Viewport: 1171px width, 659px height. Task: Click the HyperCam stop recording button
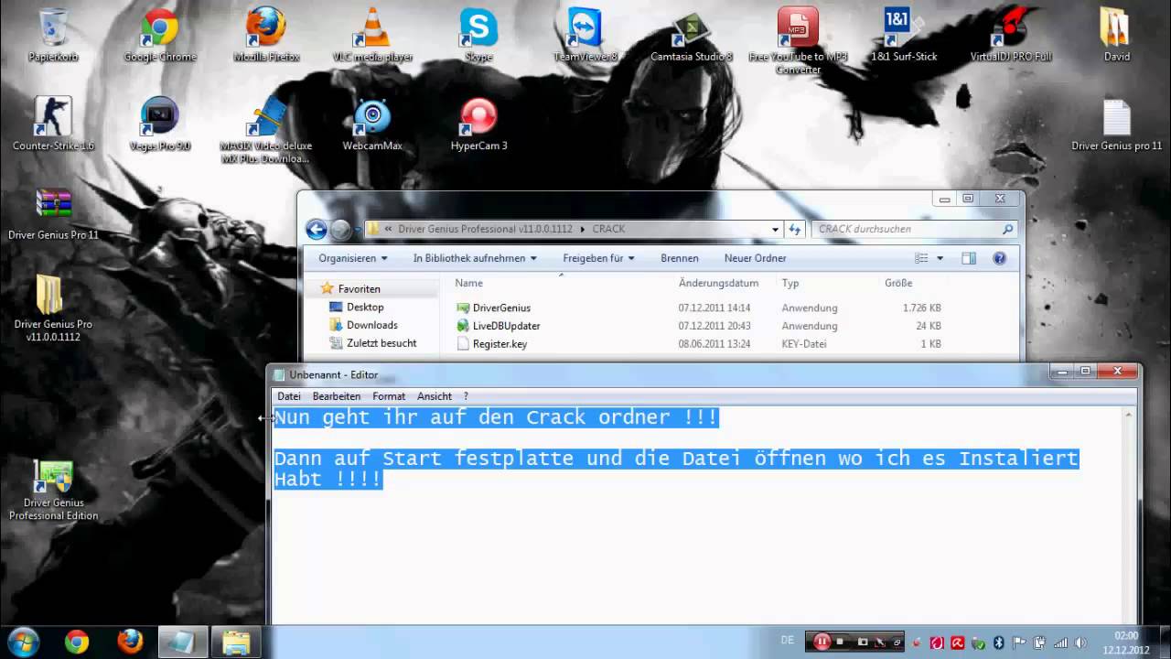coord(840,643)
